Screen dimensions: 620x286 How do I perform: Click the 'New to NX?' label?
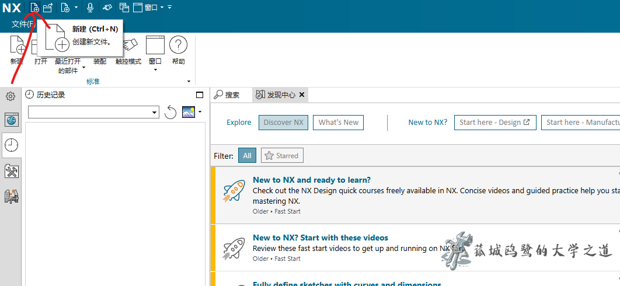click(x=428, y=123)
